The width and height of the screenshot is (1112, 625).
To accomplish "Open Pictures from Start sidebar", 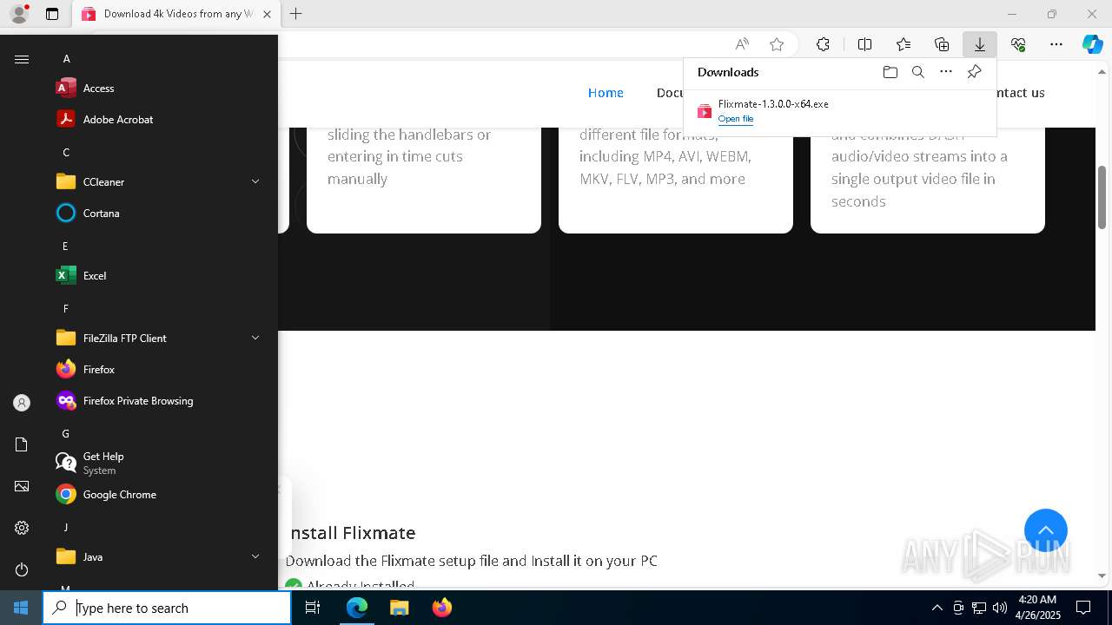I will click(22, 486).
